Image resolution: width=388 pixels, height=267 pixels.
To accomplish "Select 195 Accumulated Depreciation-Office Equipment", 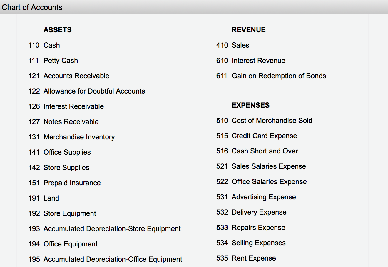I will point(105,259).
